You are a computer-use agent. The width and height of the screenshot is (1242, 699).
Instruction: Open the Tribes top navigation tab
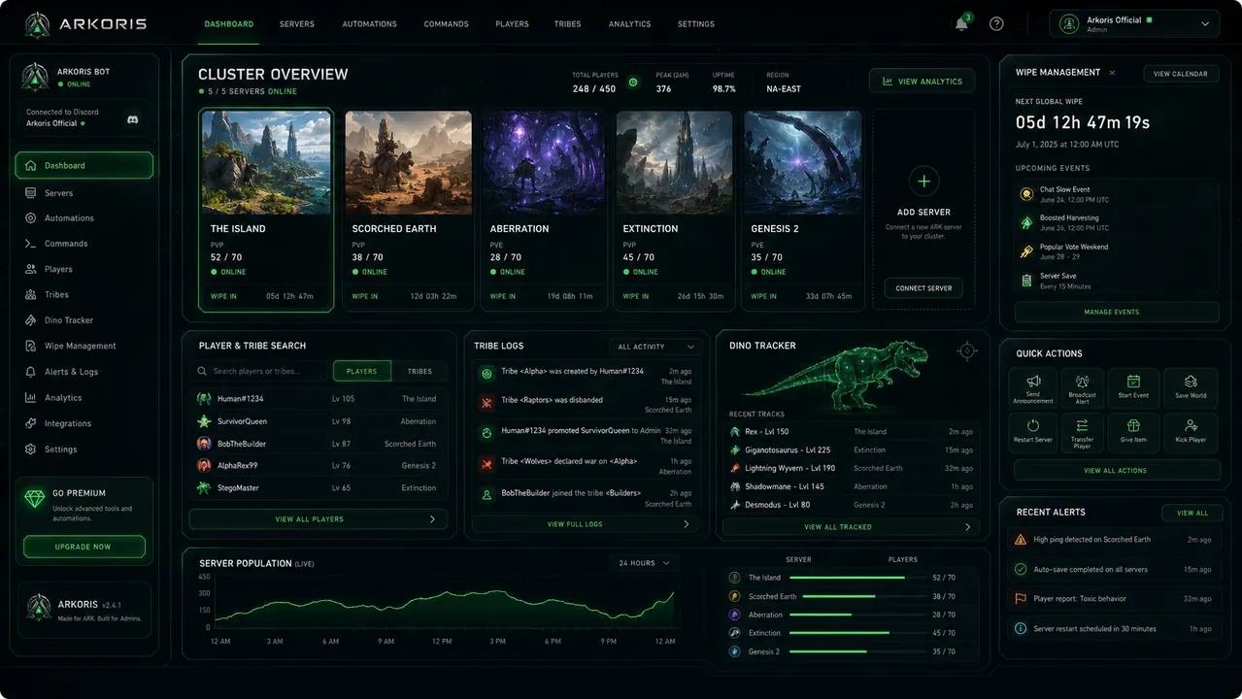(567, 24)
